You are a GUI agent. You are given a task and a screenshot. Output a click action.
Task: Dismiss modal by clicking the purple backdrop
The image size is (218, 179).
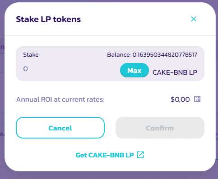[109, 175]
